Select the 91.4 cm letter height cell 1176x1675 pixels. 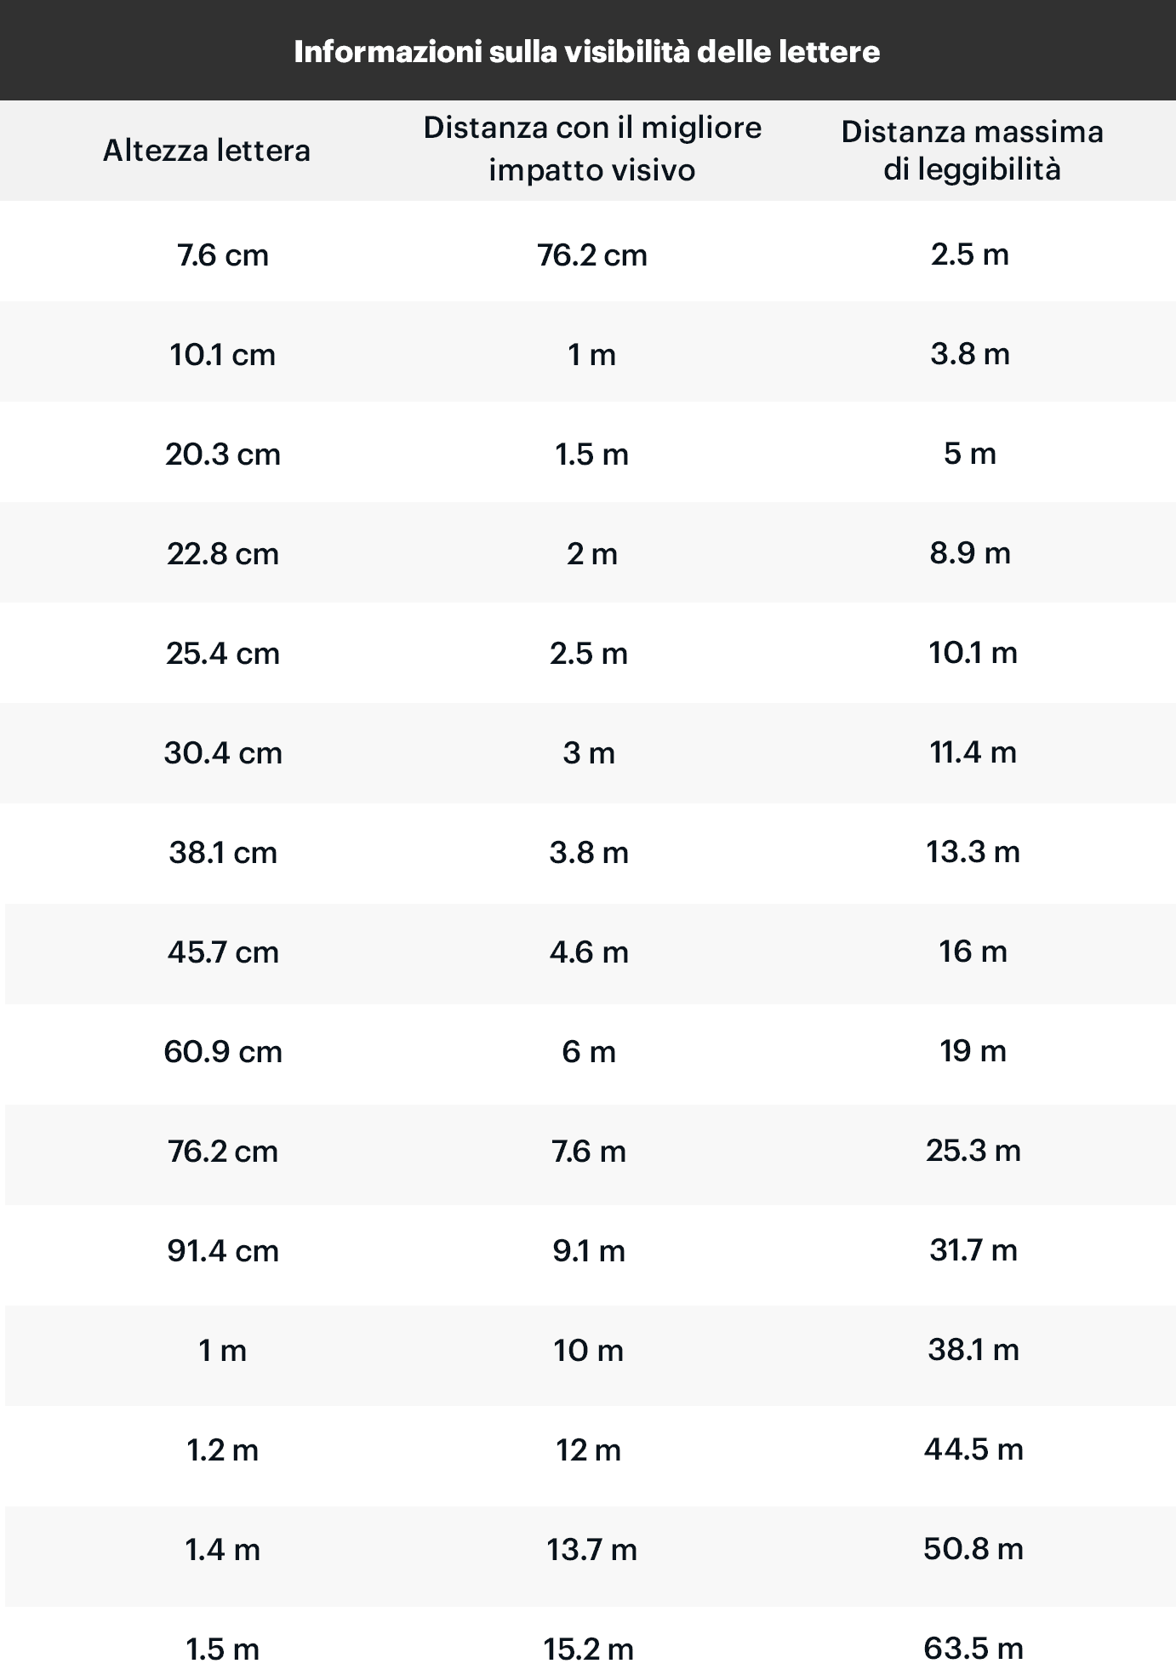pos(223,1250)
